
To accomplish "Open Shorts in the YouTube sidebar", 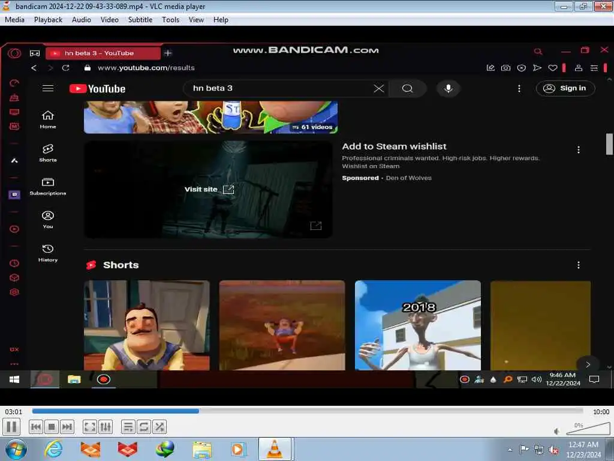I will (x=48, y=153).
